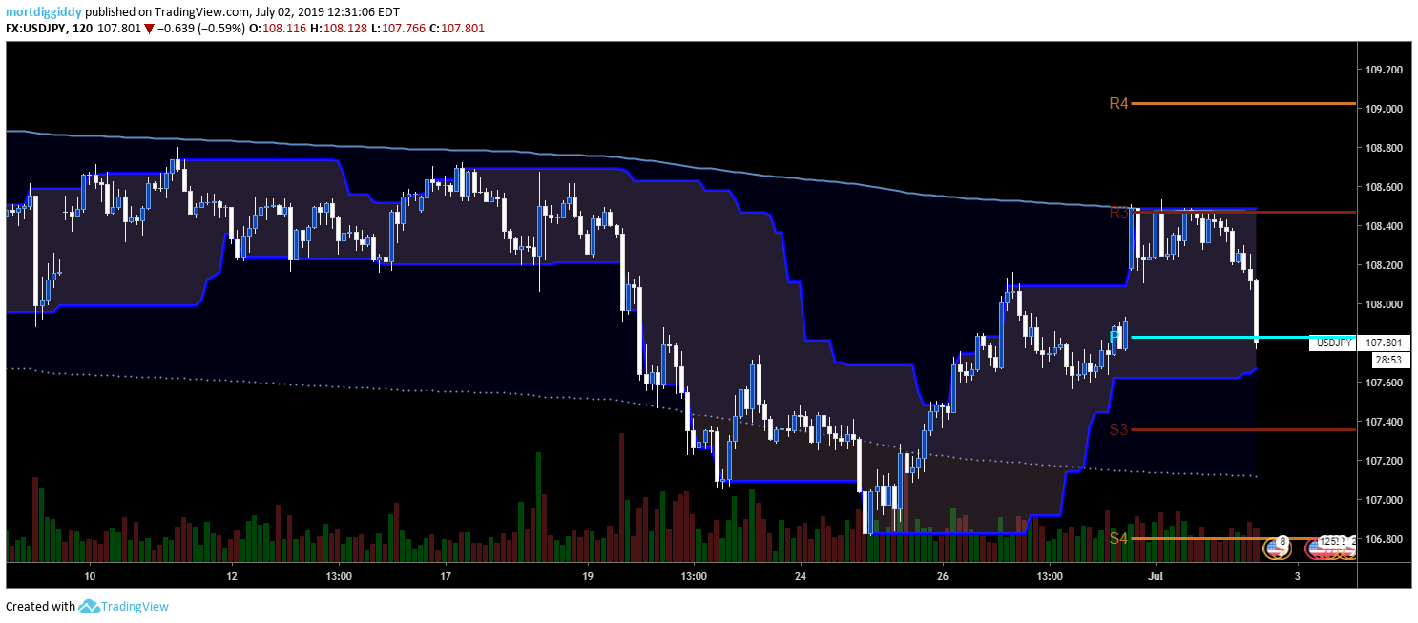Click the 24 date label on time axis
This screenshot has width=1418, height=623.
click(x=801, y=576)
